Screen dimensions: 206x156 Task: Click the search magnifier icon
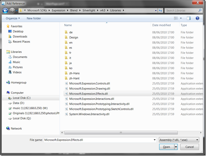click(x=200, y=10)
